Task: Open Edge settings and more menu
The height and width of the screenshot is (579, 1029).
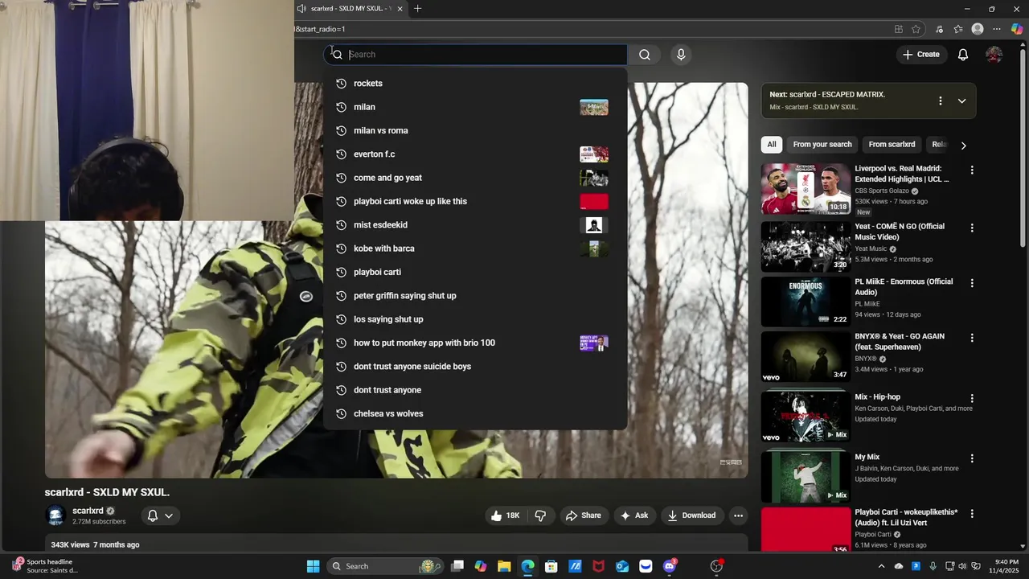Action: (x=997, y=29)
